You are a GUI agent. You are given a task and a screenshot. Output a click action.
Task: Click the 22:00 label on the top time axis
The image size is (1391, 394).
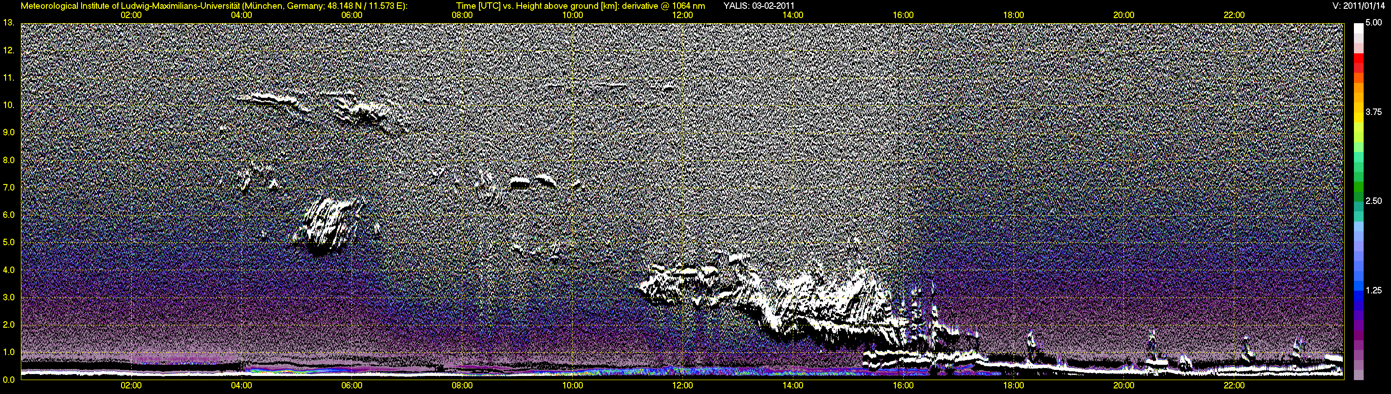click(x=1234, y=15)
